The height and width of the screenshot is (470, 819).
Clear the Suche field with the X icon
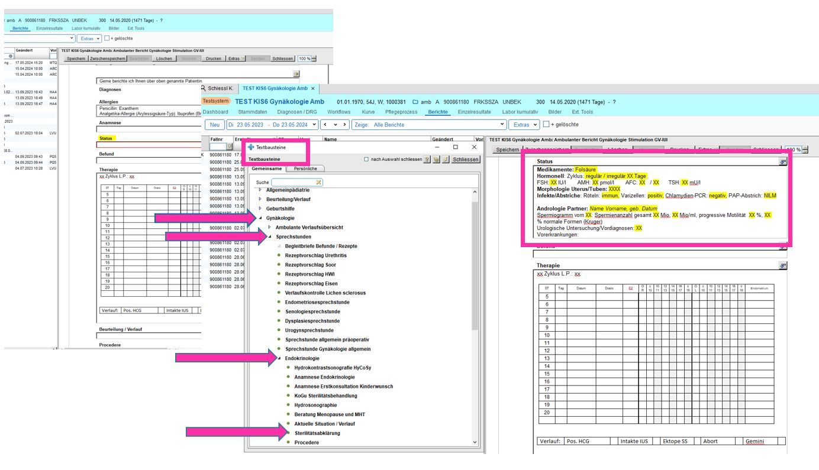pos(319,183)
